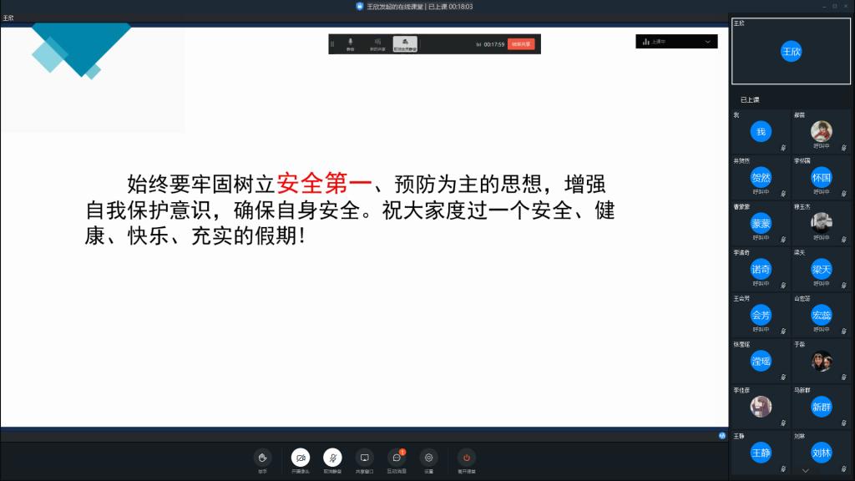Expand participant list with bottom chevron
Screen dimensions: 855x481
806,471
